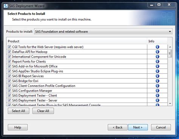Image resolution: width=179 pixels, height=139 pixels.
Task: Proceed with the Next > button
Action: tap(138, 127)
